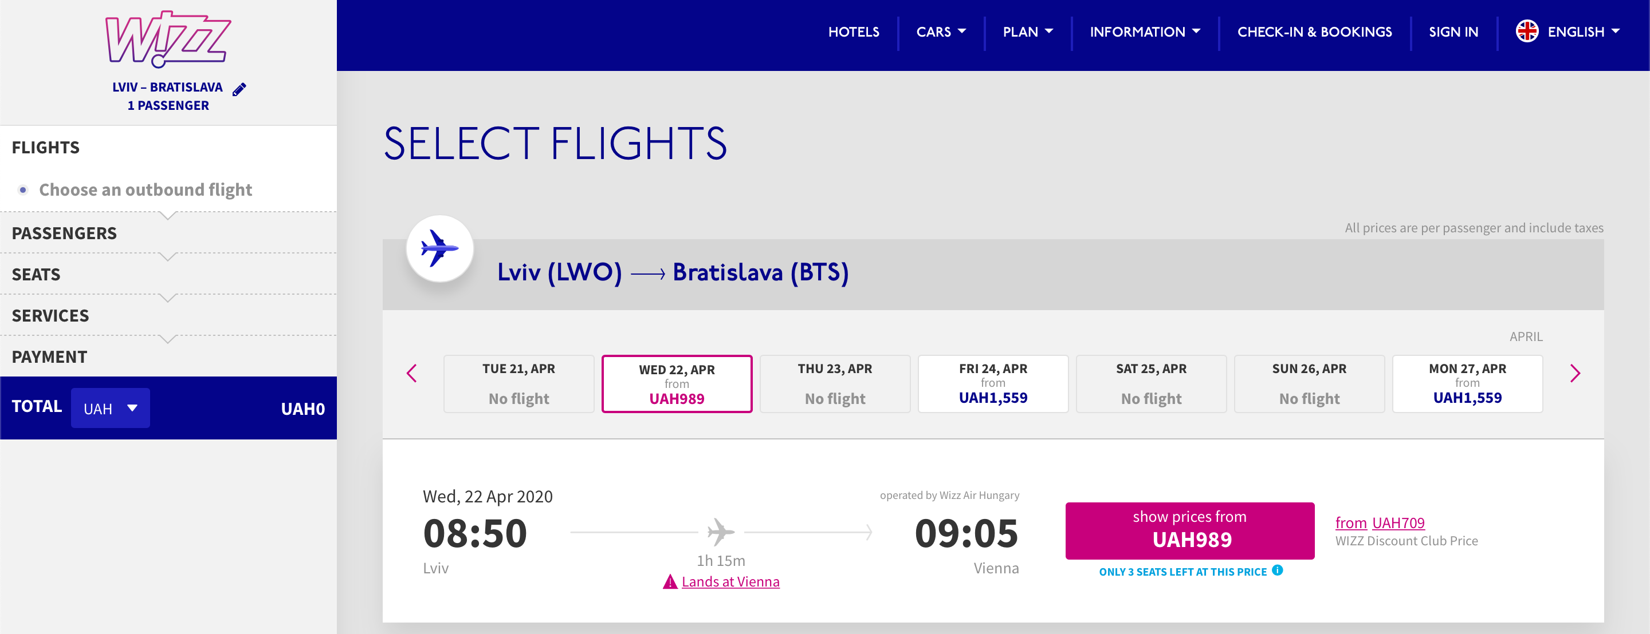Open the seats-left info icon
1650x634 pixels.
(x=1277, y=570)
